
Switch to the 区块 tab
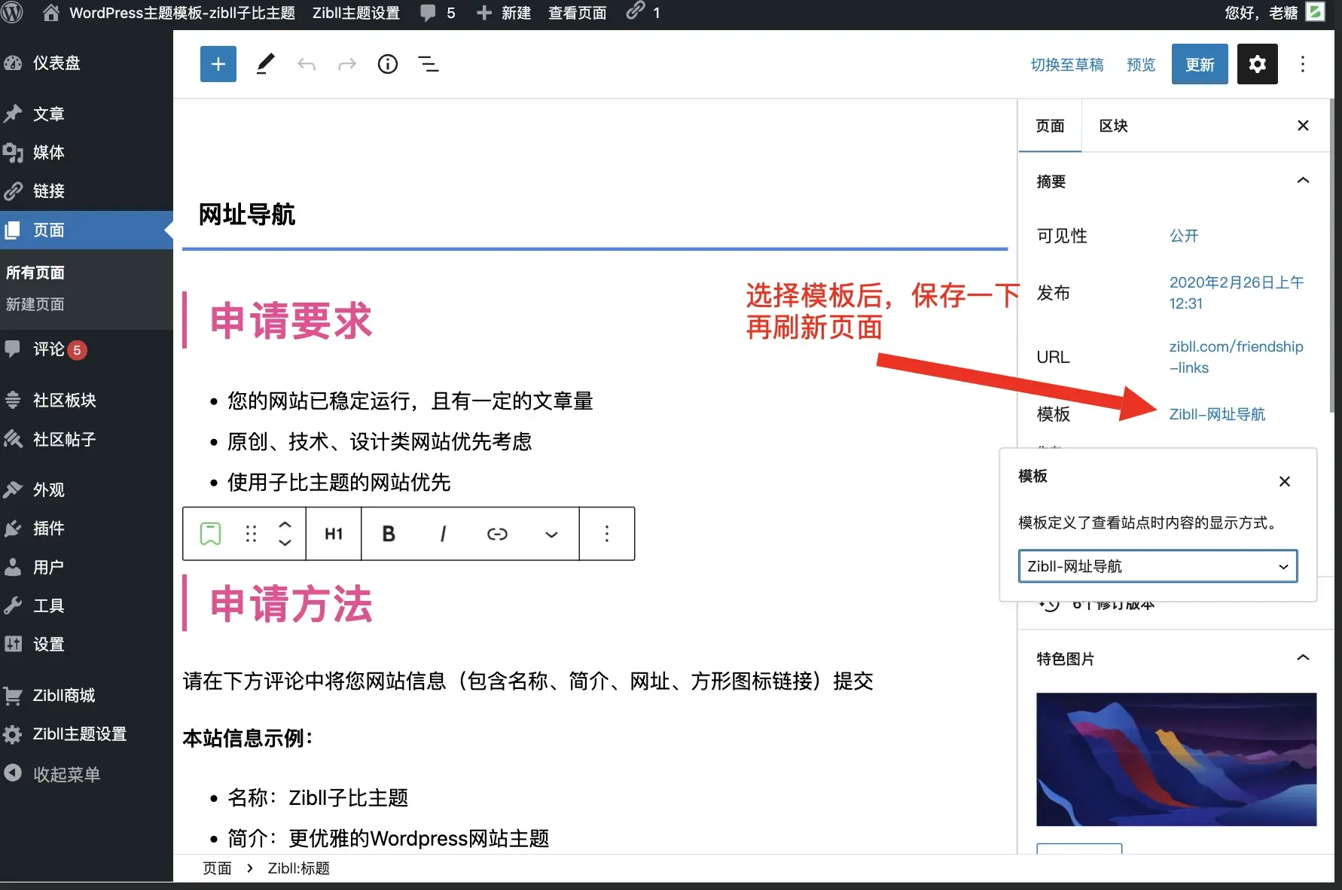[1113, 126]
